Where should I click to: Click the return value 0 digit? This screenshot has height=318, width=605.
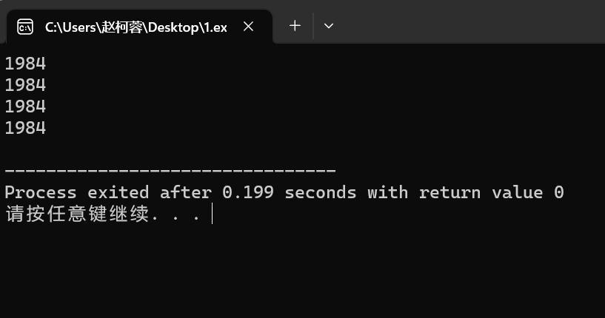click(559, 192)
